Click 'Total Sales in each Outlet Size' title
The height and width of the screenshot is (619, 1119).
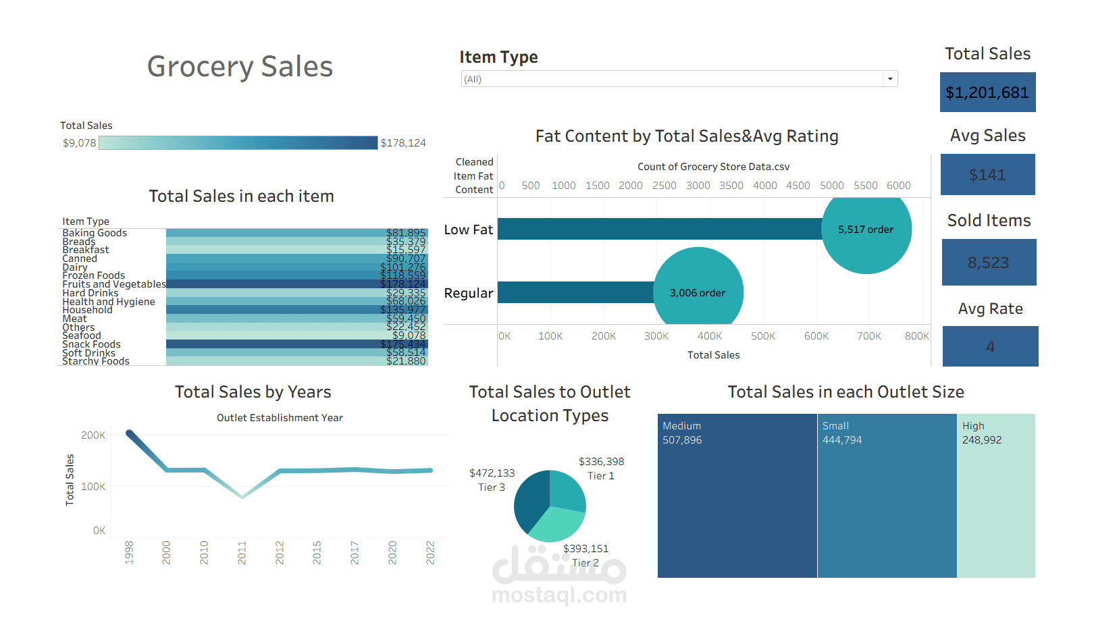tap(845, 392)
